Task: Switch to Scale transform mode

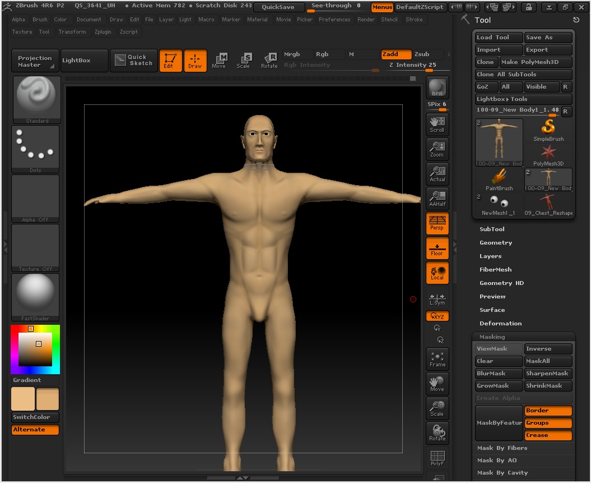Action: point(244,61)
